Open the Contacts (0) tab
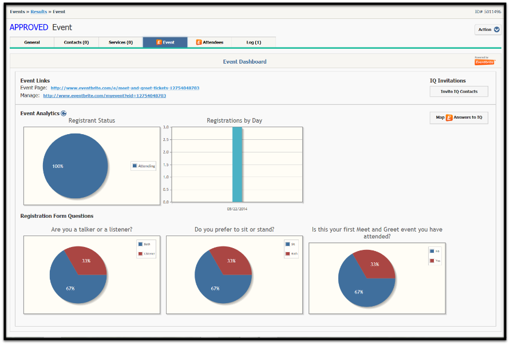510x345 pixels. click(76, 42)
